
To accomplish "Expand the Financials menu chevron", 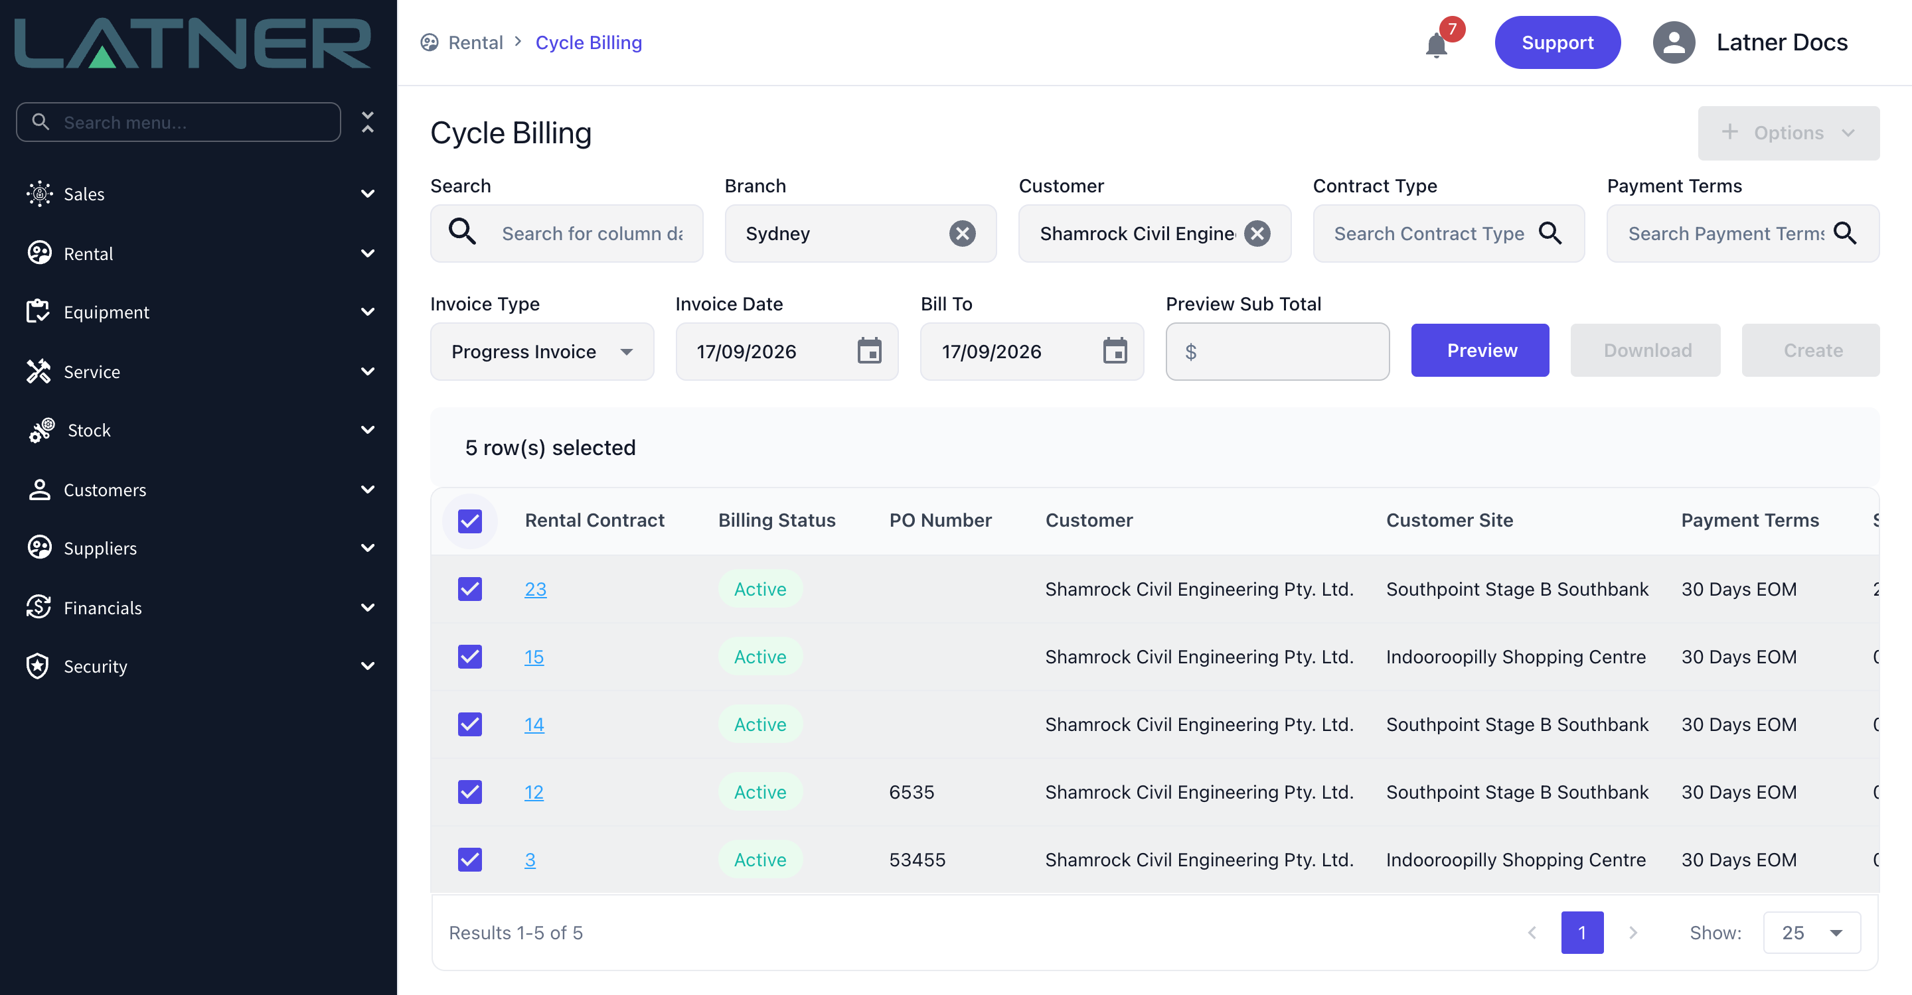I will point(367,607).
